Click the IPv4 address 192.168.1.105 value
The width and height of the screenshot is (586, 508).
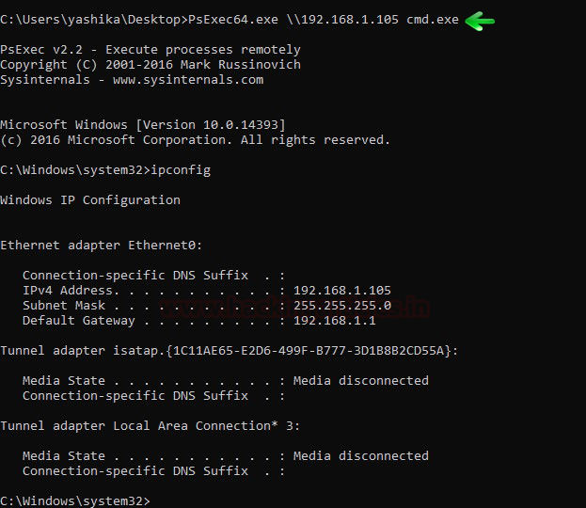coord(342,291)
